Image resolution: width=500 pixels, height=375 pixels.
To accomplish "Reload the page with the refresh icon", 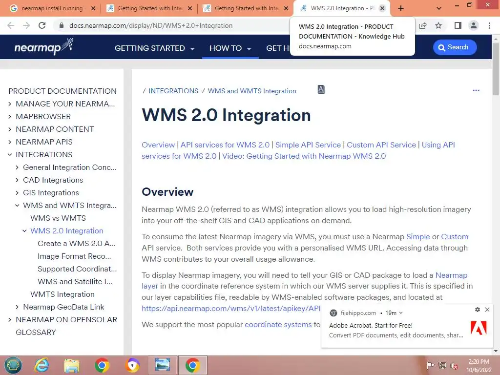I will pyautogui.click(x=42, y=25).
